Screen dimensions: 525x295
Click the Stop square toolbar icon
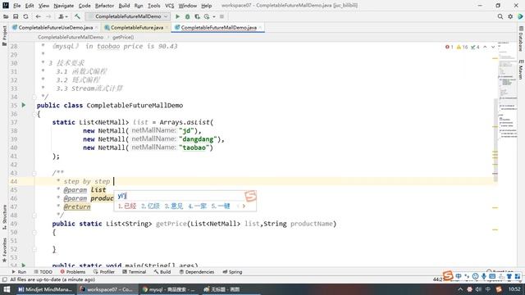click(221, 16)
